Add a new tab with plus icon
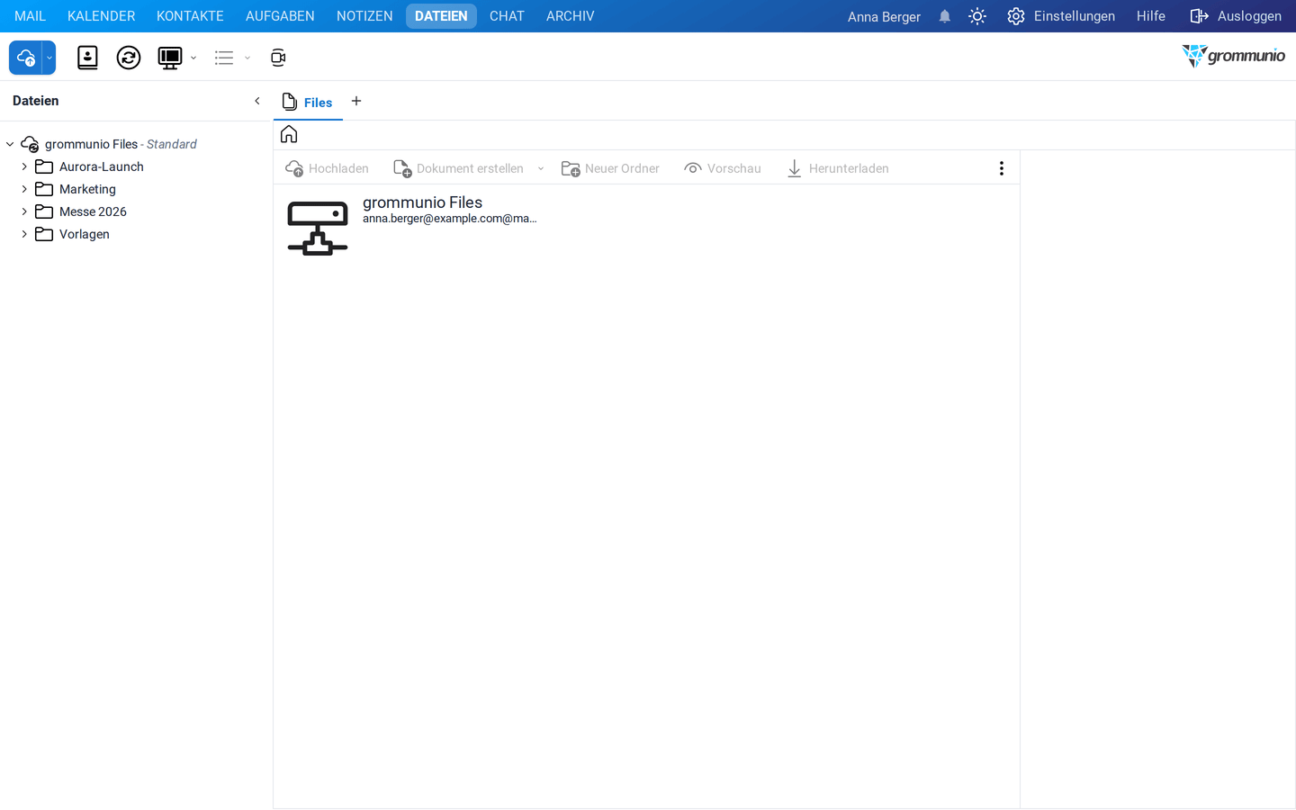This screenshot has height=810, width=1296. pyautogui.click(x=356, y=101)
